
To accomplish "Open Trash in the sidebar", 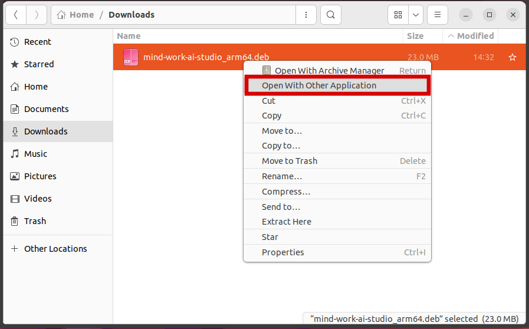I will click(x=35, y=221).
